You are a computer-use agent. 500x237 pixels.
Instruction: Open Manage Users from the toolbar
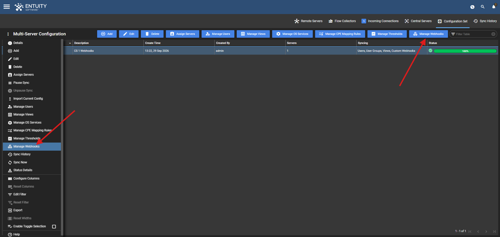point(218,34)
